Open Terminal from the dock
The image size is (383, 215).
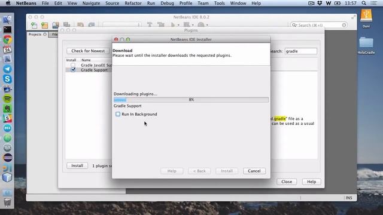[7, 29]
